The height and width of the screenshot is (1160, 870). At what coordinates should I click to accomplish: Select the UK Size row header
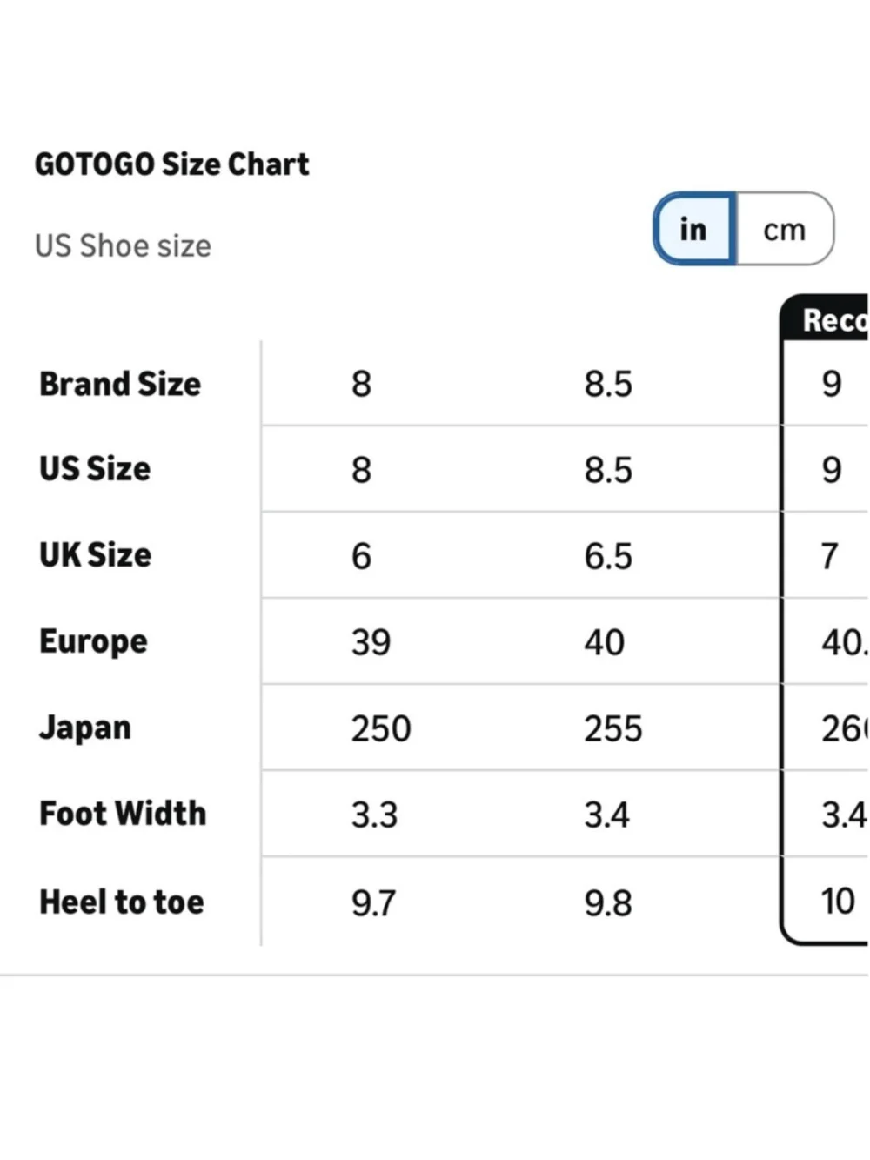coord(95,555)
